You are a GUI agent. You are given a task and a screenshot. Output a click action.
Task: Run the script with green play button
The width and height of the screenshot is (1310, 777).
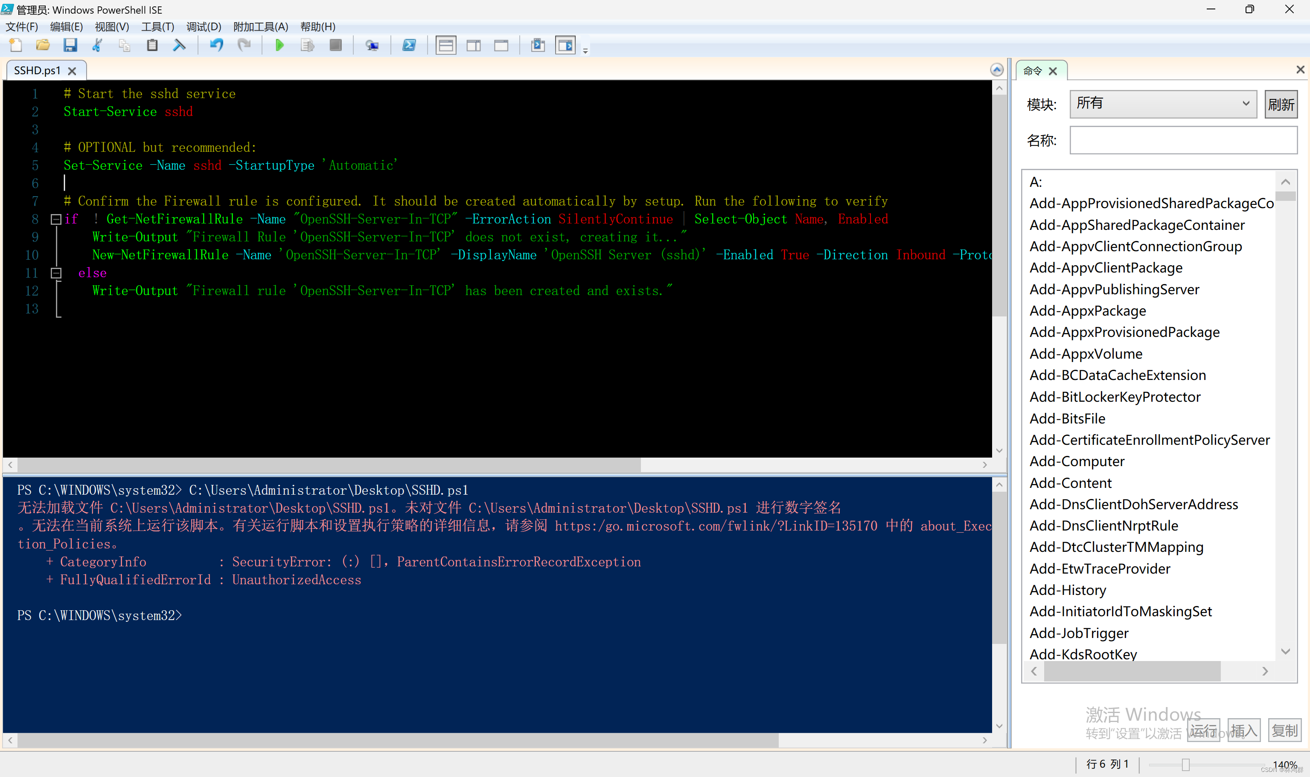pyautogui.click(x=279, y=46)
